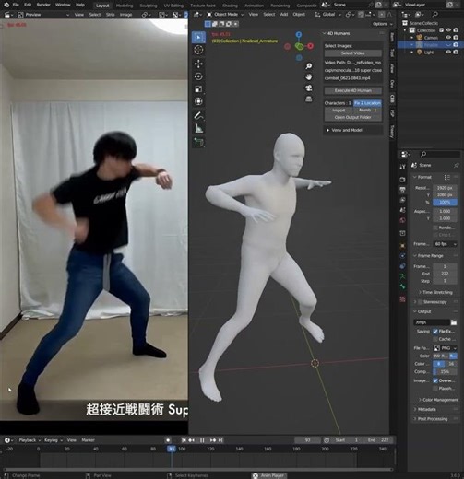Click the viewport zoom magnifier icon

[309, 66]
